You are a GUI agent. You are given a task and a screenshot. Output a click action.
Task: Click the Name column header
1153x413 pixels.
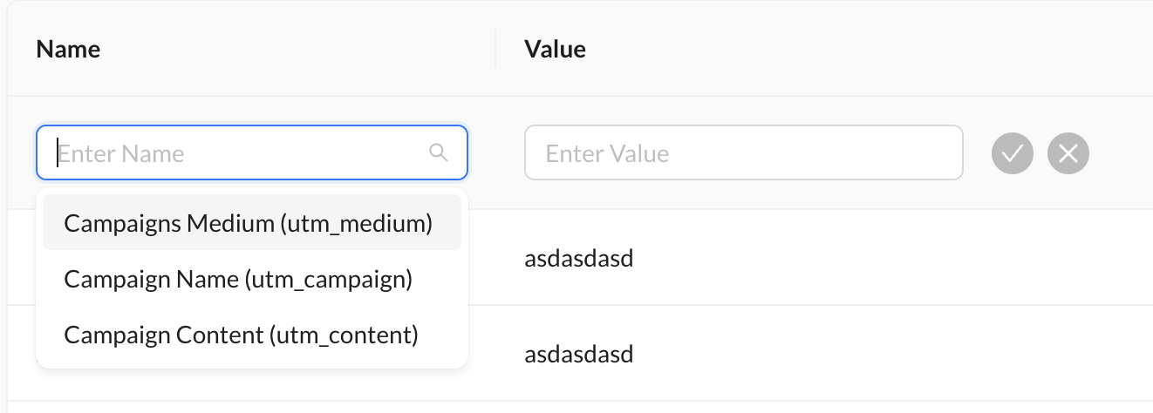point(68,49)
